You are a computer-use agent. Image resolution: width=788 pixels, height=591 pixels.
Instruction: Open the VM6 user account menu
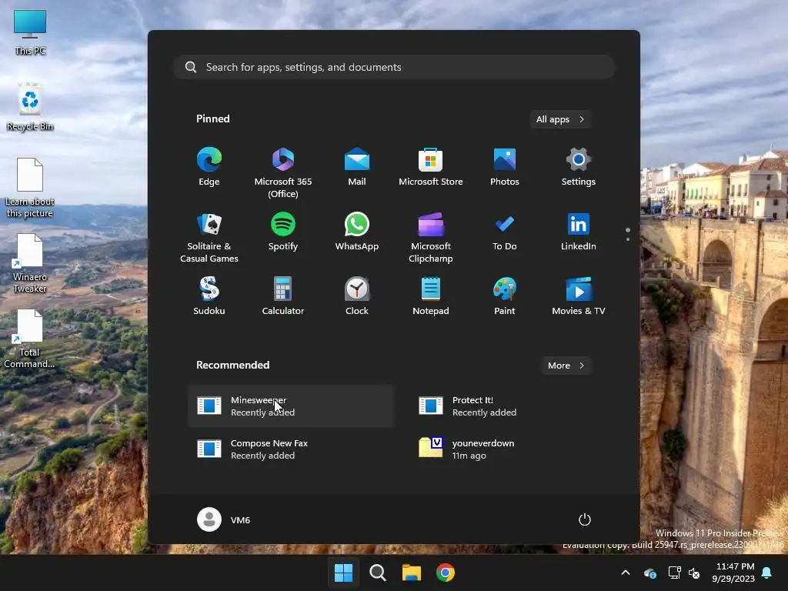coord(224,519)
